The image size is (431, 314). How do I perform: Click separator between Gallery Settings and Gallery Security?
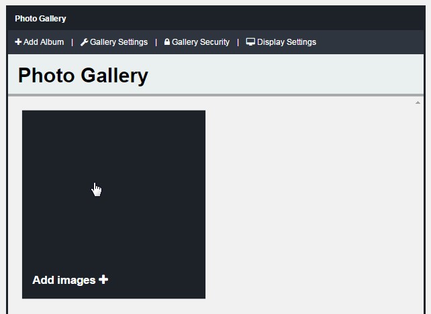pyautogui.click(x=156, y=42)
